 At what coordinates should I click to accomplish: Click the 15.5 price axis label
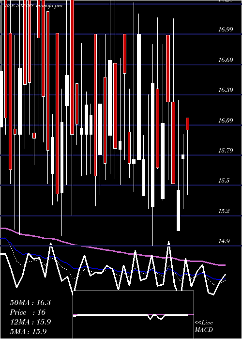pyautogui.click(x=224, y=181)
